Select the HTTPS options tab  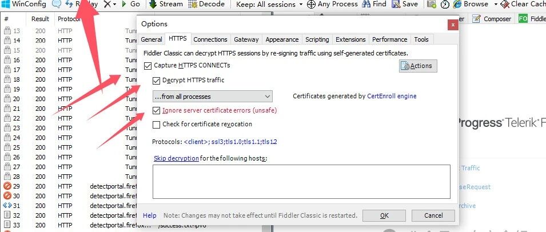tap(178, 39)
